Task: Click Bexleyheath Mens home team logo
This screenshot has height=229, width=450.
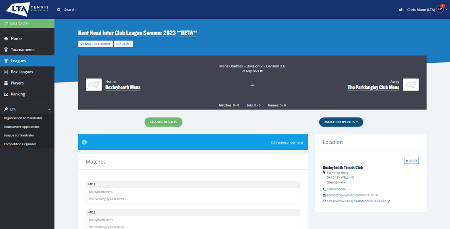Action: tap(94, 85)
